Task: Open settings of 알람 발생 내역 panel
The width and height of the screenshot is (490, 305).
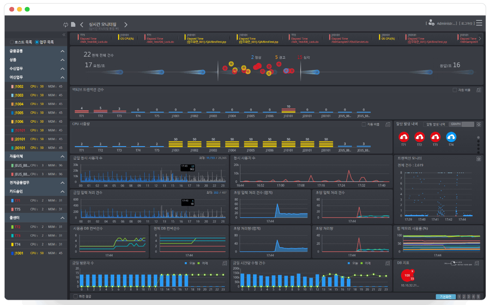Action: pyautogui.click(x=479, y=125)
